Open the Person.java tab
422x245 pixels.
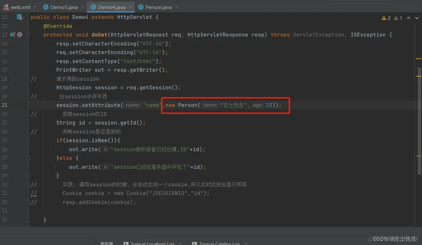pos(158,7)
